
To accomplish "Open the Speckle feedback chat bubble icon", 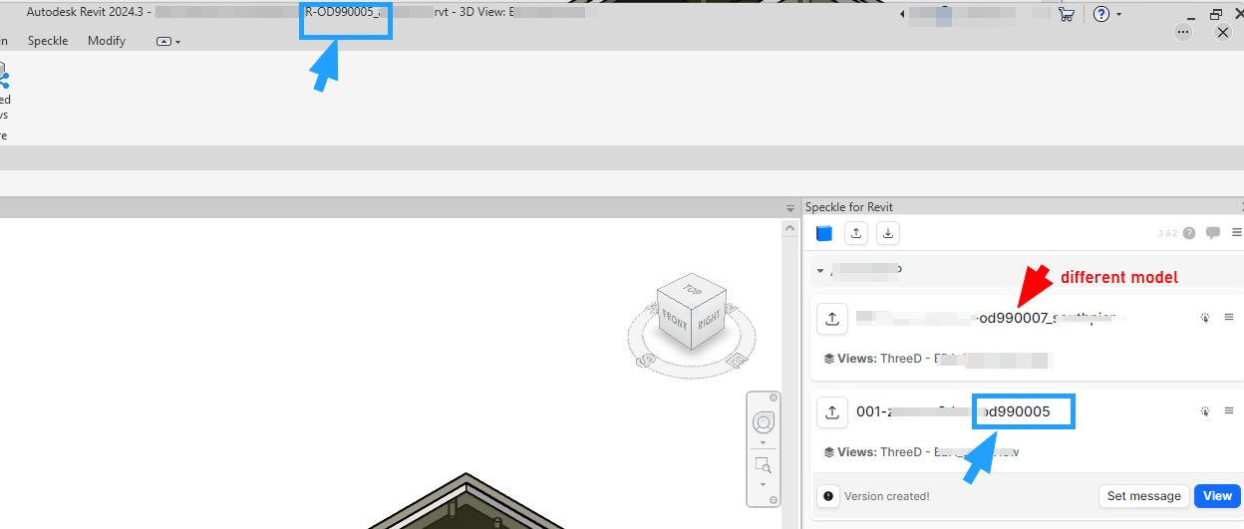I will (1213, 233).
